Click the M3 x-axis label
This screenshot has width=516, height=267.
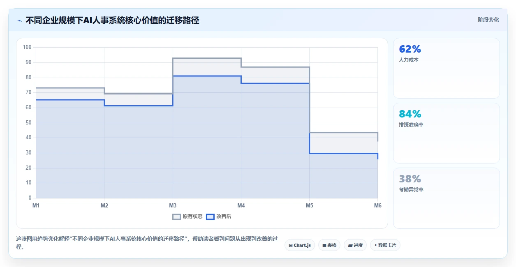(173, 205)
